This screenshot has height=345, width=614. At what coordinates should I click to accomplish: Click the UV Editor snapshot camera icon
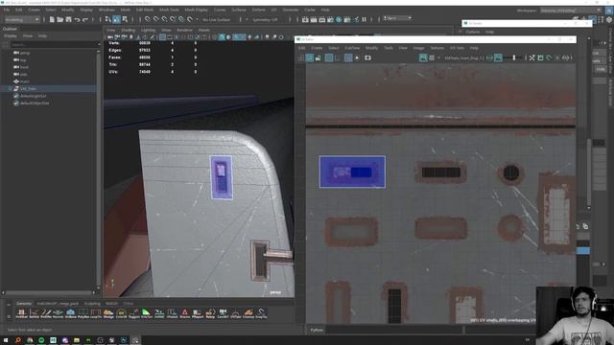367,57
